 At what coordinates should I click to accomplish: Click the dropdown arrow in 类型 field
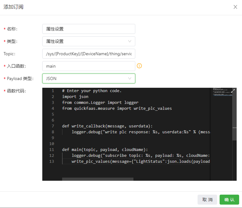click(x=130, y=41)
